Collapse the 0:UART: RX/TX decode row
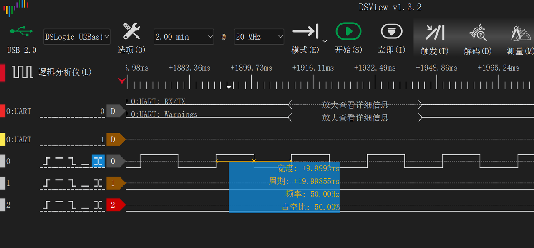This screenshot has width=534, height=248. (x=126, y=101)
